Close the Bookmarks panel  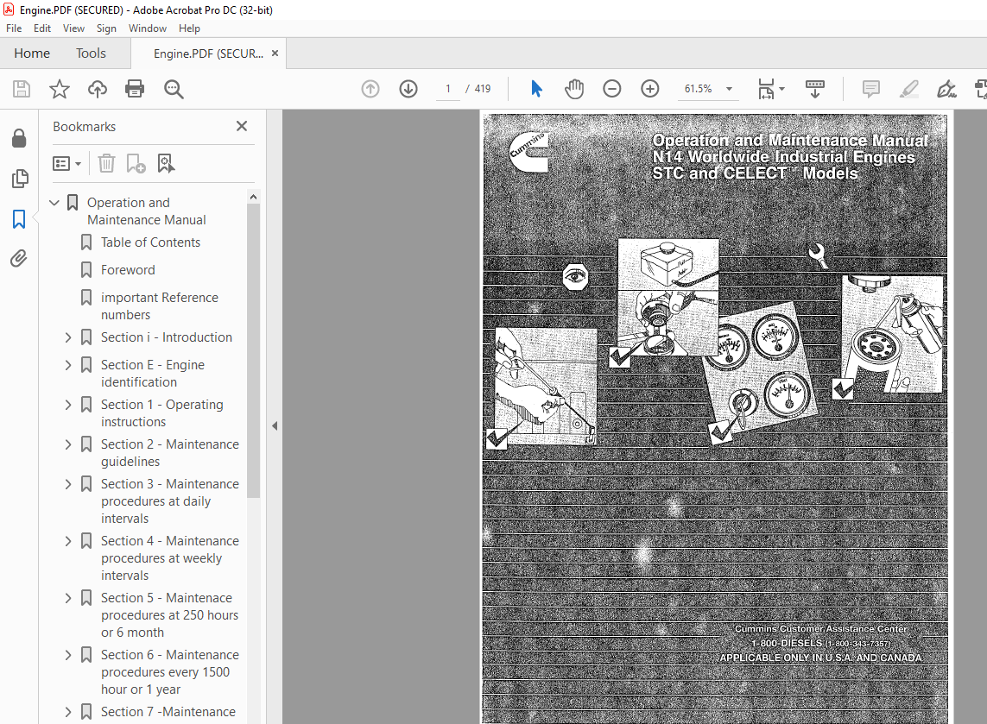coord(242,127)
